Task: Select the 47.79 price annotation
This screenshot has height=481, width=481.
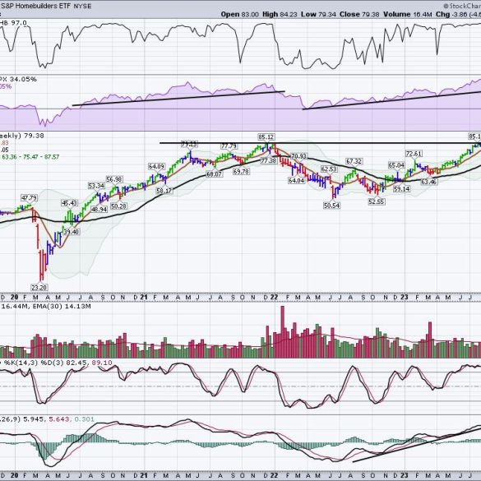Action: (29, 197)
